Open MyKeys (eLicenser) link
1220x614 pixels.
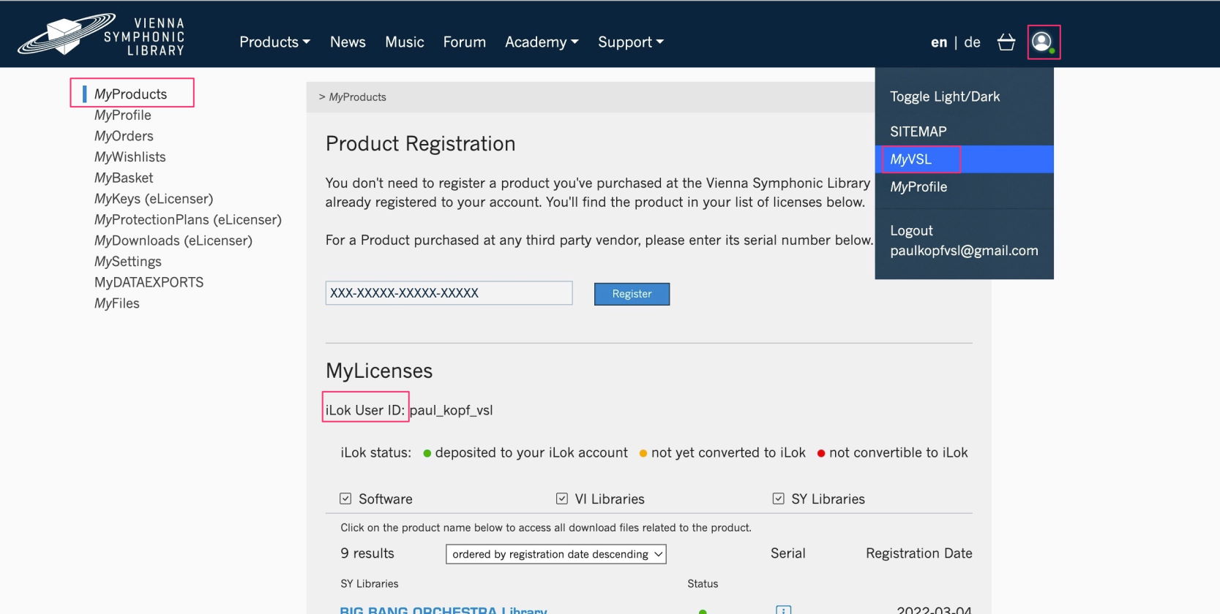point(154,199)
